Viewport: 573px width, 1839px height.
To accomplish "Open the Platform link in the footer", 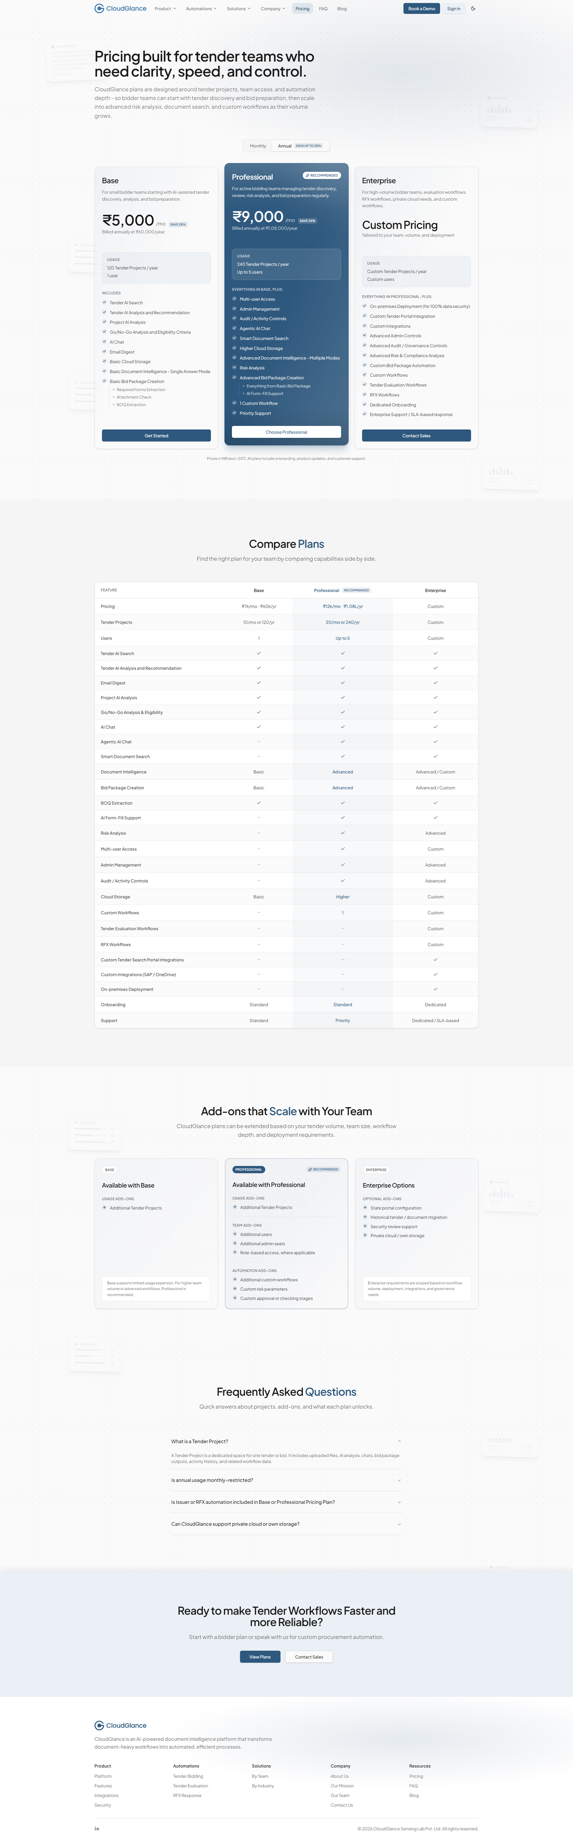I will point(103,1776).
